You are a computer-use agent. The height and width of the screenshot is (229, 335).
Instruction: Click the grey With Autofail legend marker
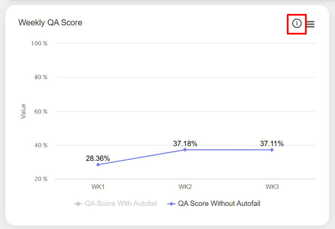click(78, 204)
